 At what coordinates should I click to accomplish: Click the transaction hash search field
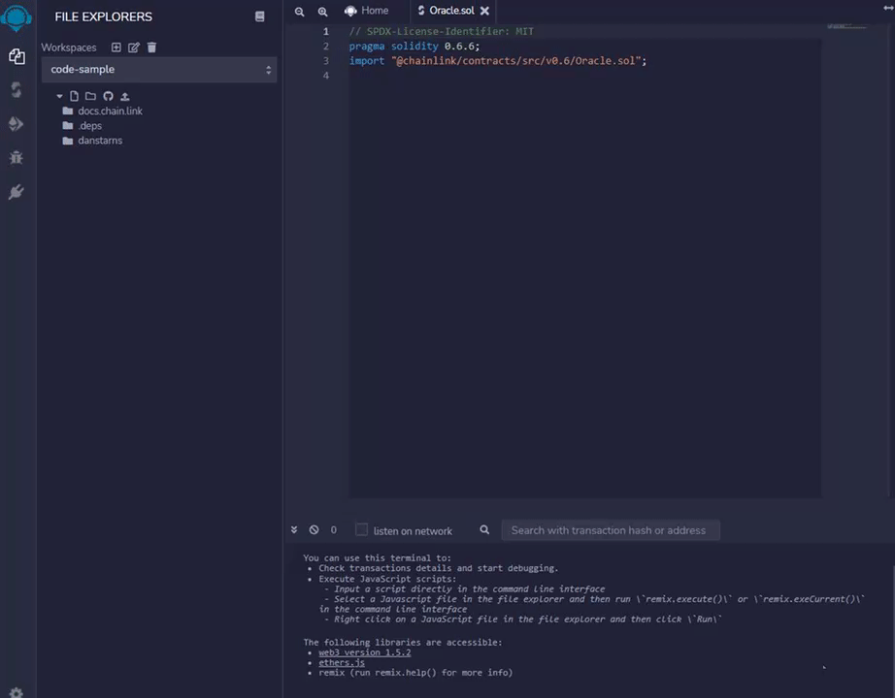click(x=610, y=529)
